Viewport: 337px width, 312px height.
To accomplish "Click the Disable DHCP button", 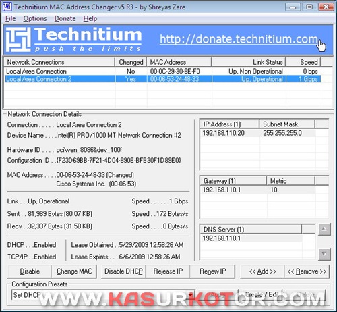I will point(123,271).
